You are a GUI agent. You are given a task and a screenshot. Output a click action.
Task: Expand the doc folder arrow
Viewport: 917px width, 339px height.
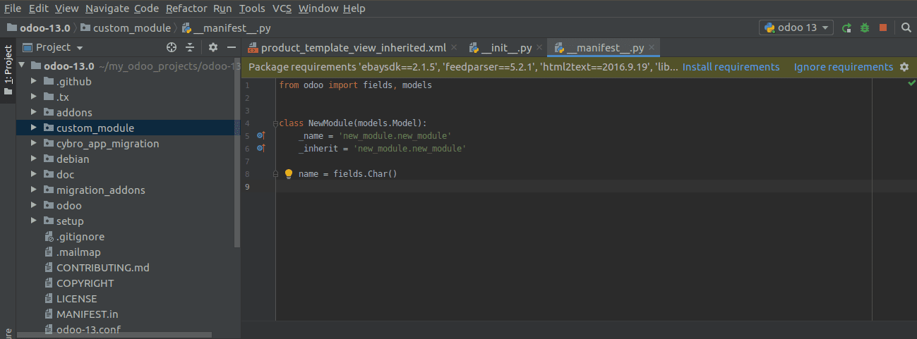pyautogui.click(x=35, y=174)
